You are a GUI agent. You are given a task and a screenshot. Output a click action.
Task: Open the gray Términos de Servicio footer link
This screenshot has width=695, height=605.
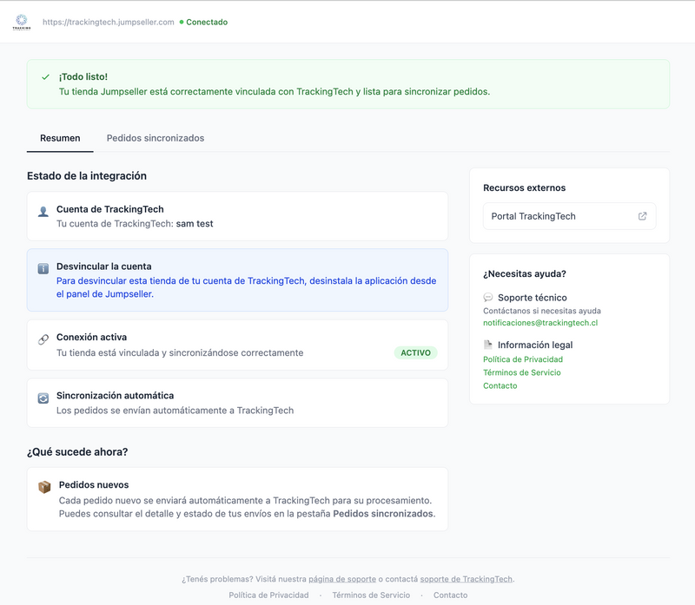click(x=371, y=595)
